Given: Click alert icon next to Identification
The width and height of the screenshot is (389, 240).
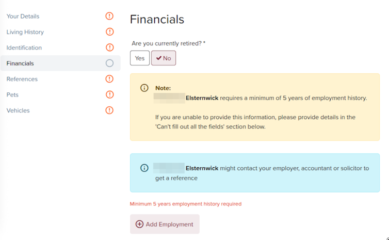Looking at the screenshot, I should [109, 47].
